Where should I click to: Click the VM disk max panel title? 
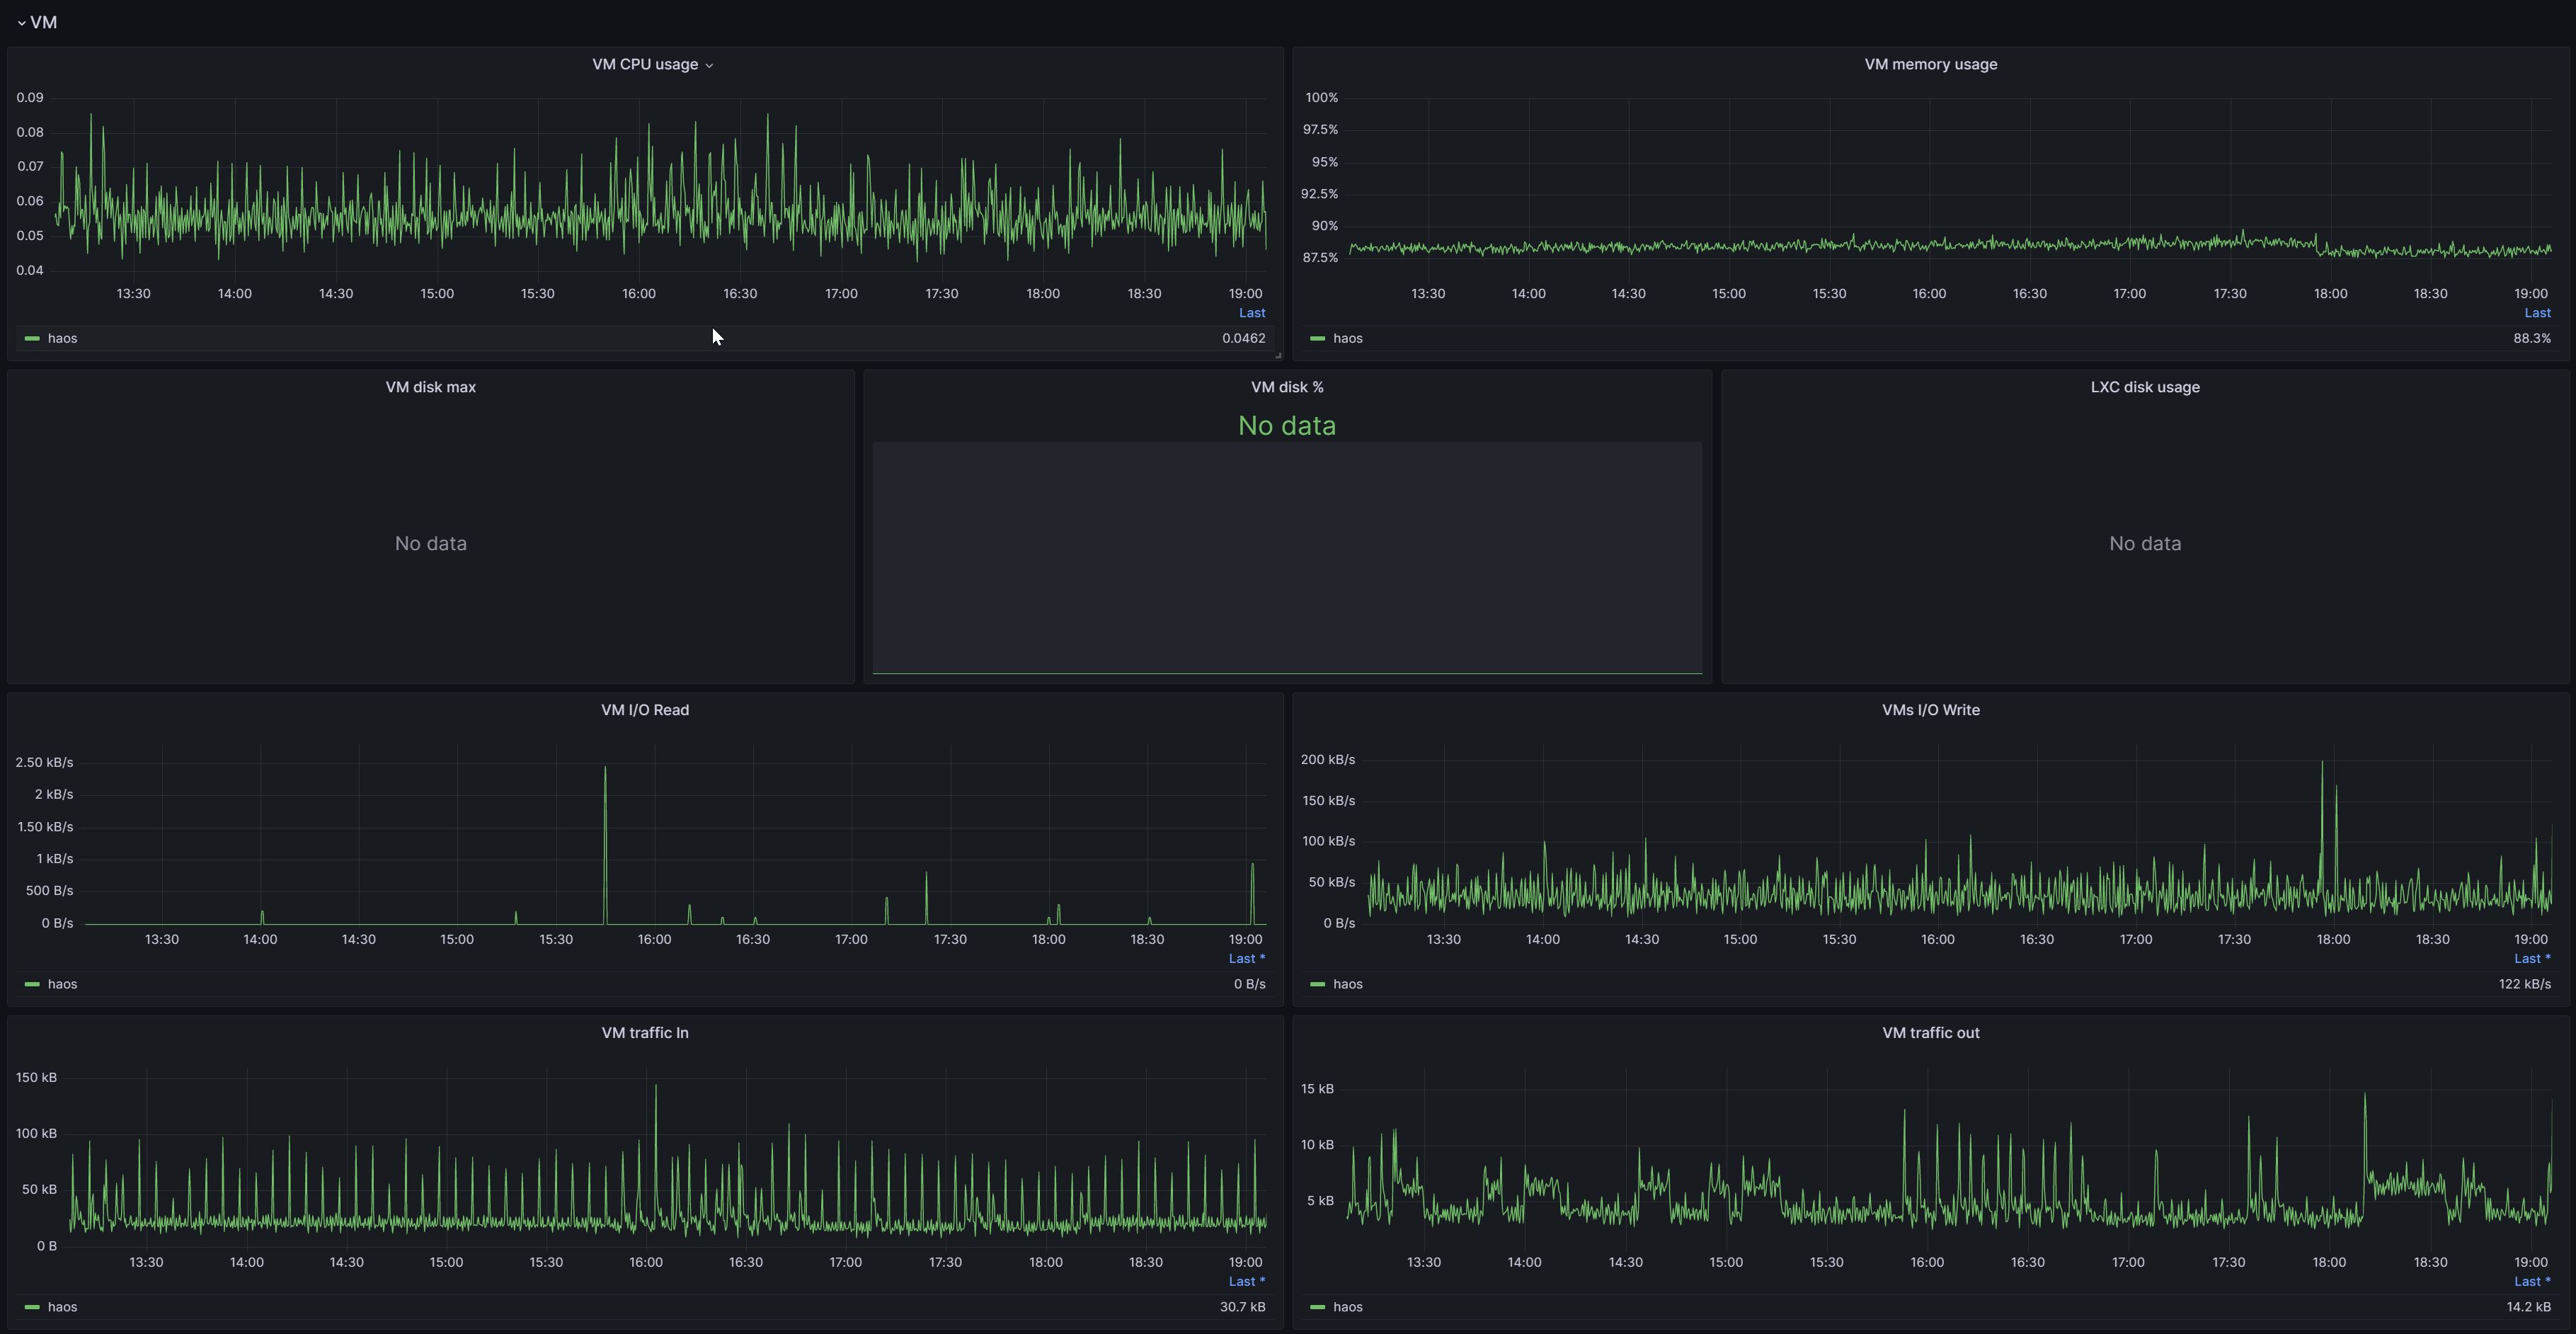430,387
